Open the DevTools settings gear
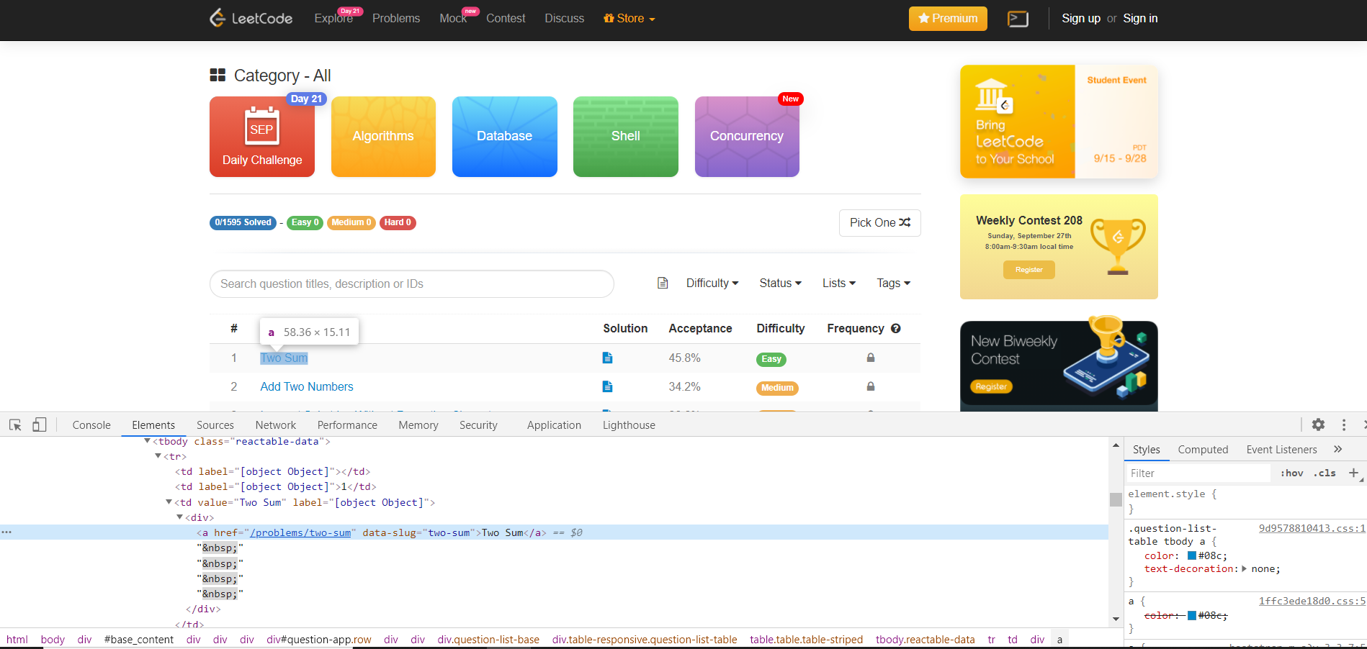The image size is (1367, 649). tap(1318, 425)
